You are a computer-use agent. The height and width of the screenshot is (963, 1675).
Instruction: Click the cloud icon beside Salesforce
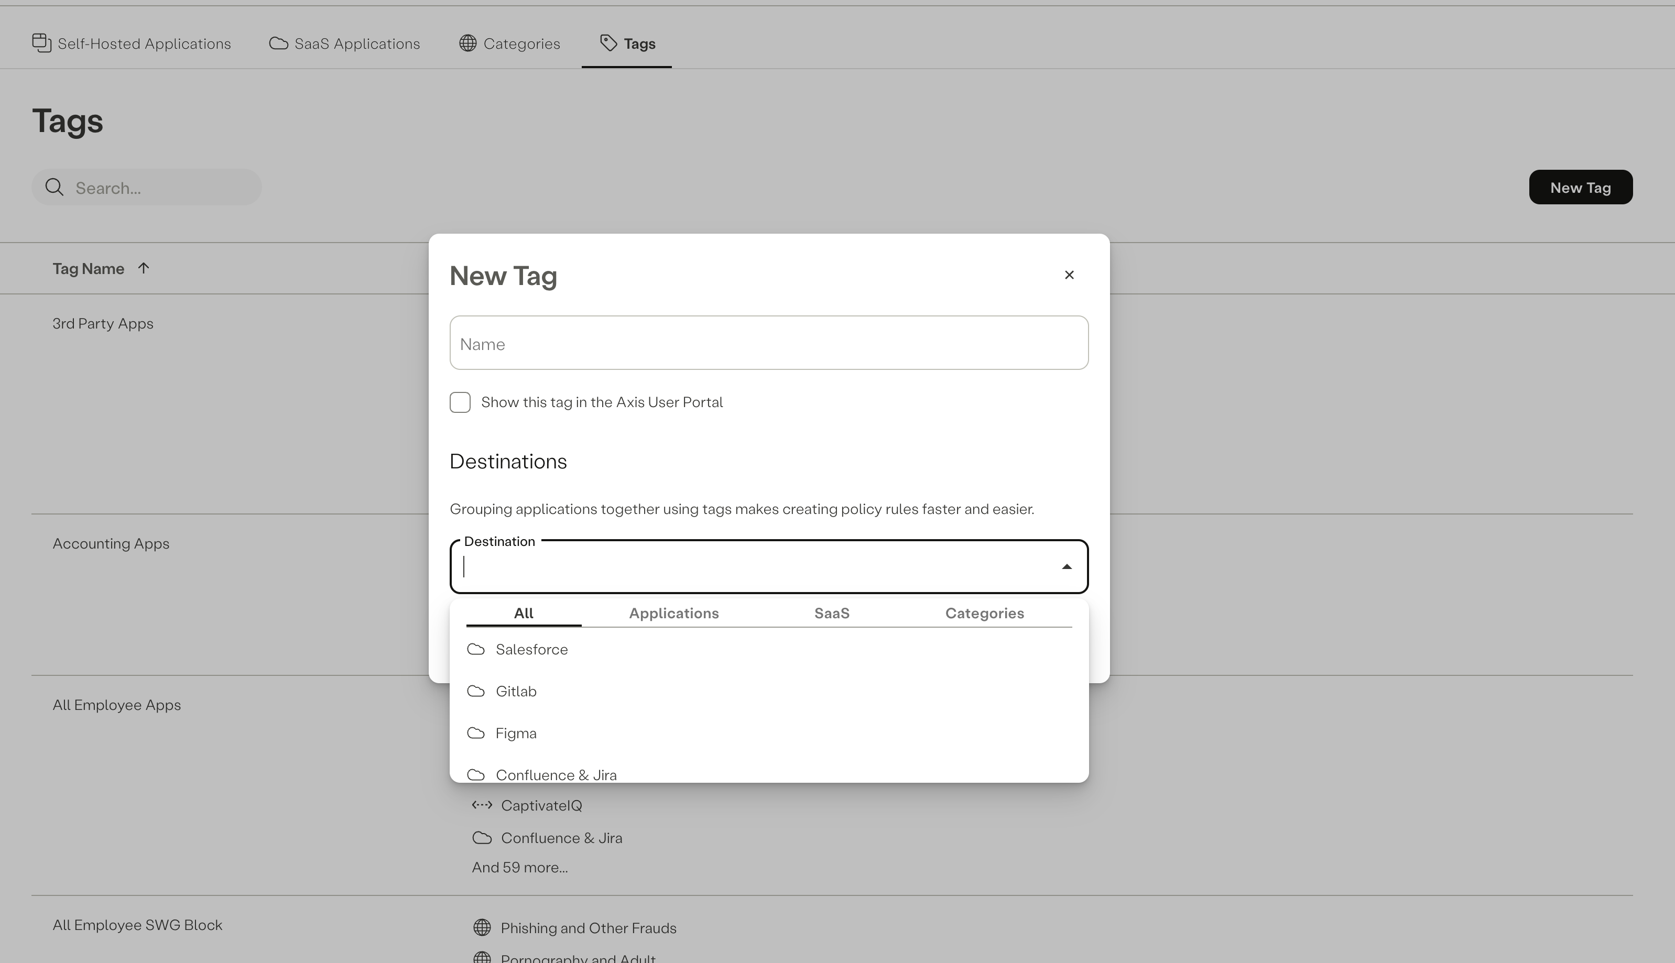(x=476, y=650)
